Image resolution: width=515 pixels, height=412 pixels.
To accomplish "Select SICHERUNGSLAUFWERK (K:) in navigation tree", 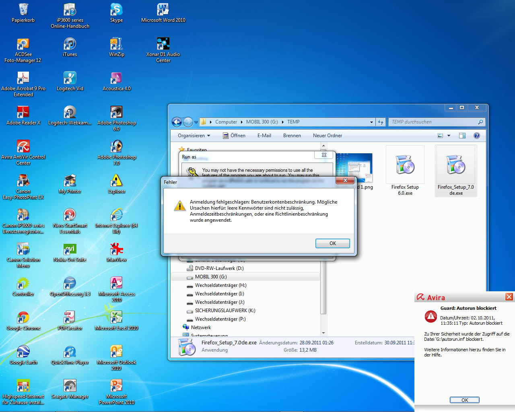I will tap(225, 311).
